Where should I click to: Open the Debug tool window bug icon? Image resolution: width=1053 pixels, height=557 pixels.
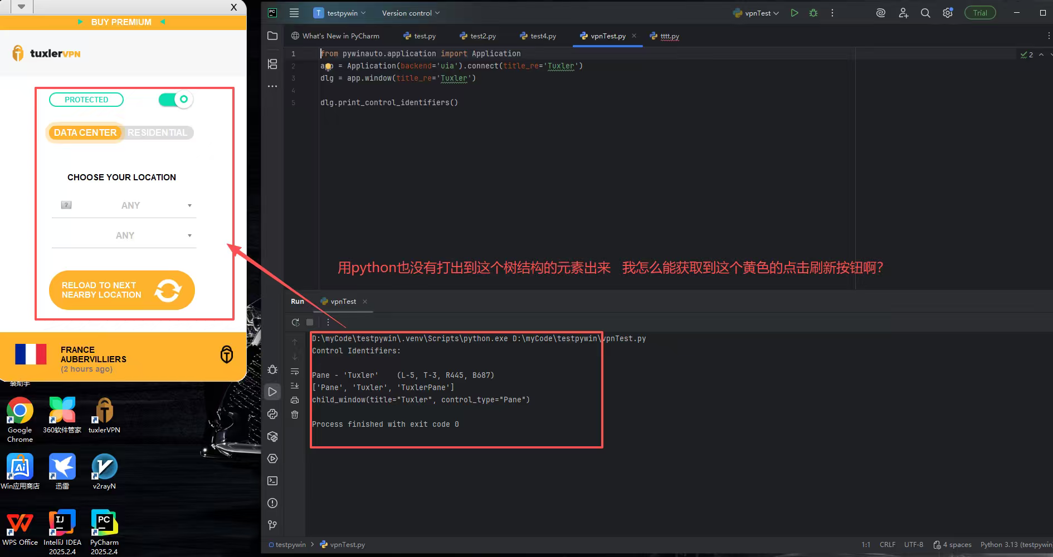(272, 369)
